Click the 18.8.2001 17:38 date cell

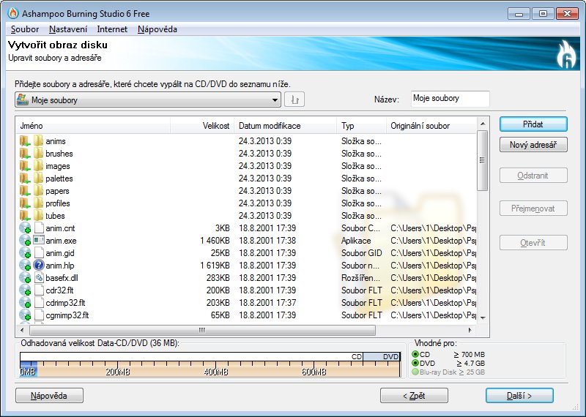pyautogui.click(x=267, y=241)
